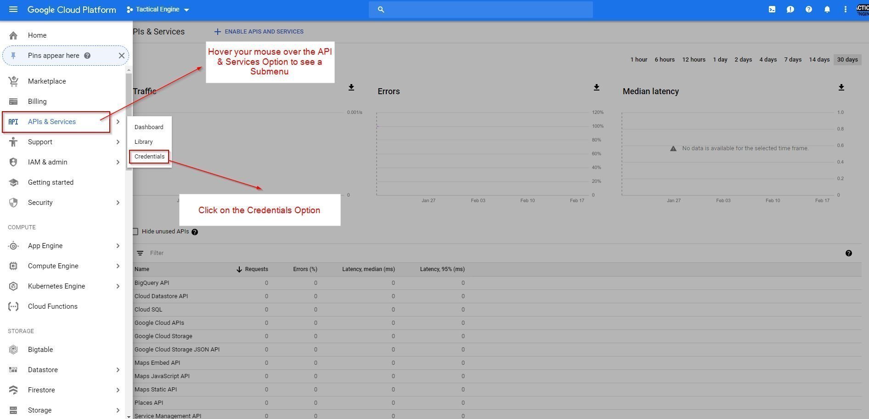This screenshot has width=869, height=419.
Task: Expand the APIs & Services submenu chevron
Action: tap(118, 122)
